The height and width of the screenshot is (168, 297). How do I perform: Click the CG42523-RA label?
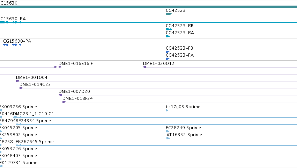[x=180, y=33]
